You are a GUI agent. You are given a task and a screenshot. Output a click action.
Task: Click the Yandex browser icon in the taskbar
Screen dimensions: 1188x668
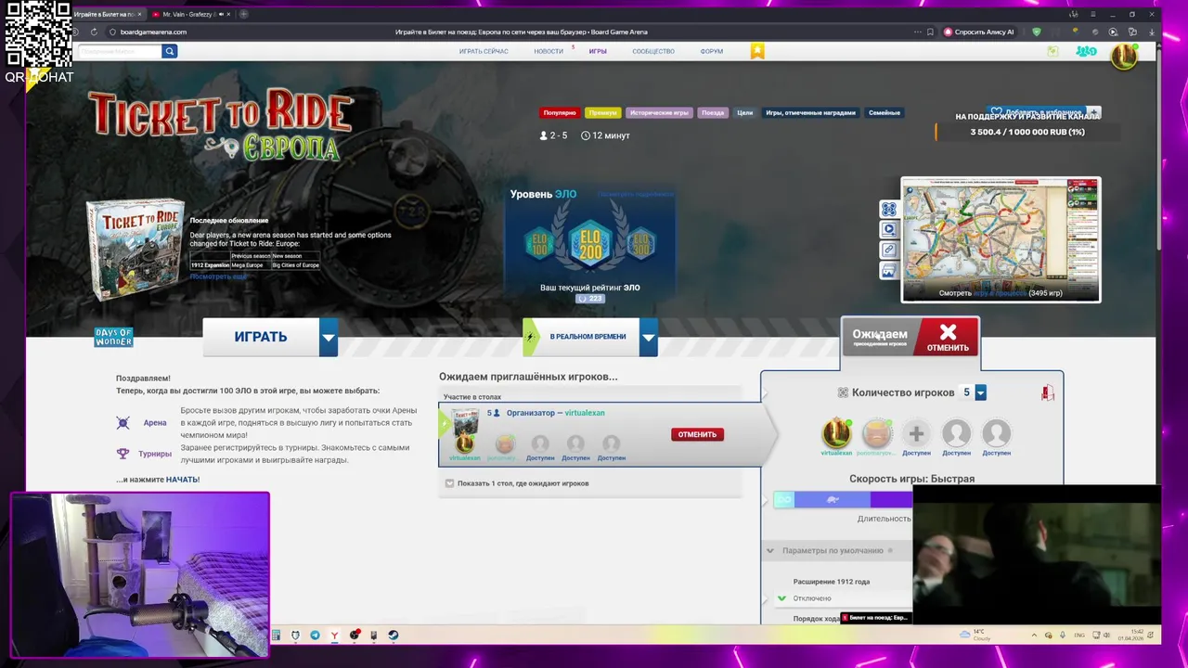click(x=334, y=636)
